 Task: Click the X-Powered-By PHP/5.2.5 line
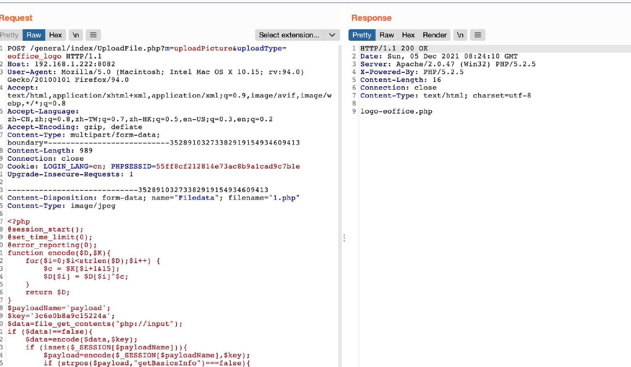click(x=412, y=72)
